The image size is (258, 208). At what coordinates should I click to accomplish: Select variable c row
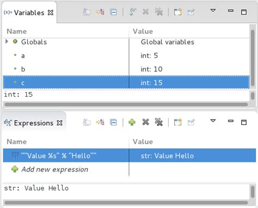point(126,83)
